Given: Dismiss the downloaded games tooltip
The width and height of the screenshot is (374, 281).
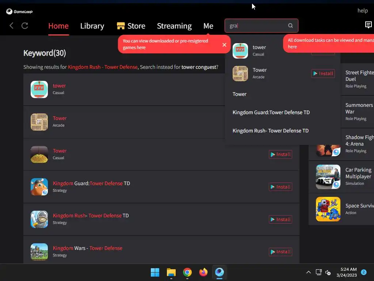Looking at the screenshot, I should 224,45.
